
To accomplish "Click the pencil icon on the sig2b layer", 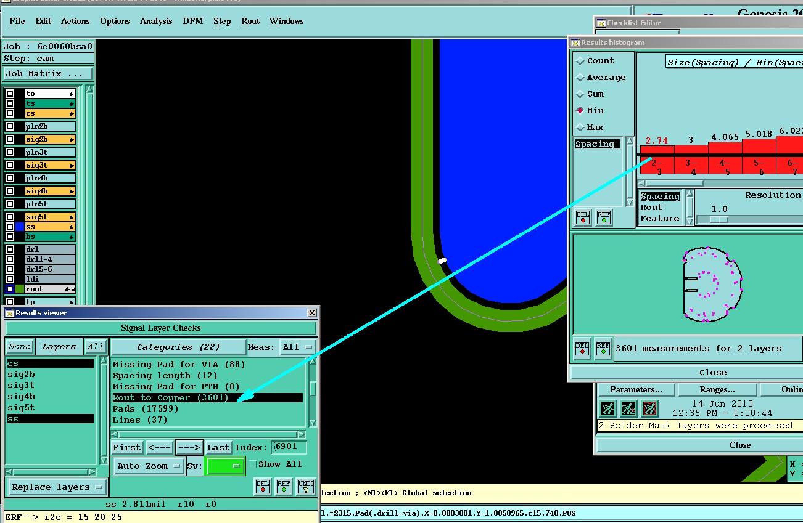I will coord(72,139).
